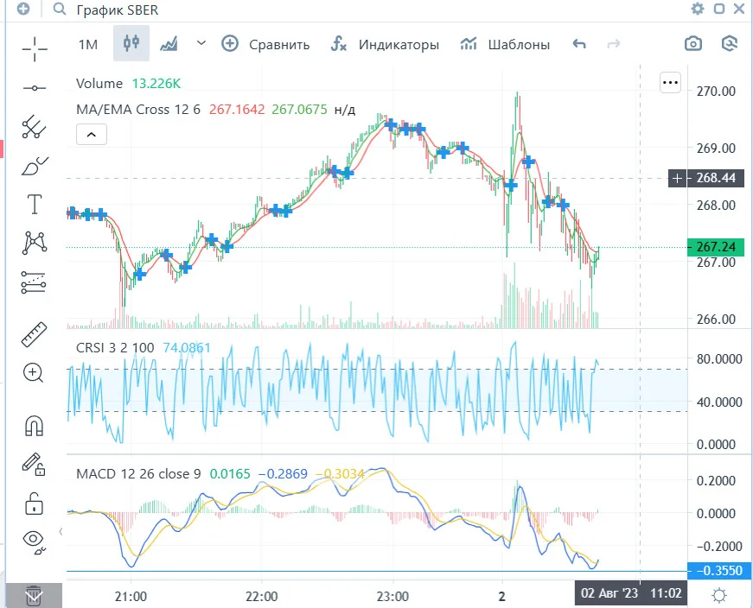This screenshot has height=608, width=753.
Task: Click the trash bin to remove drawings
Action: (x=34, y=596)
